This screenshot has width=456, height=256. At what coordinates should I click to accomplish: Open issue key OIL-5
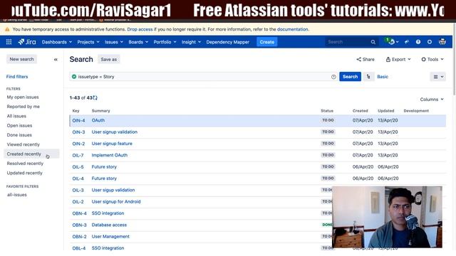pos(78,167)
